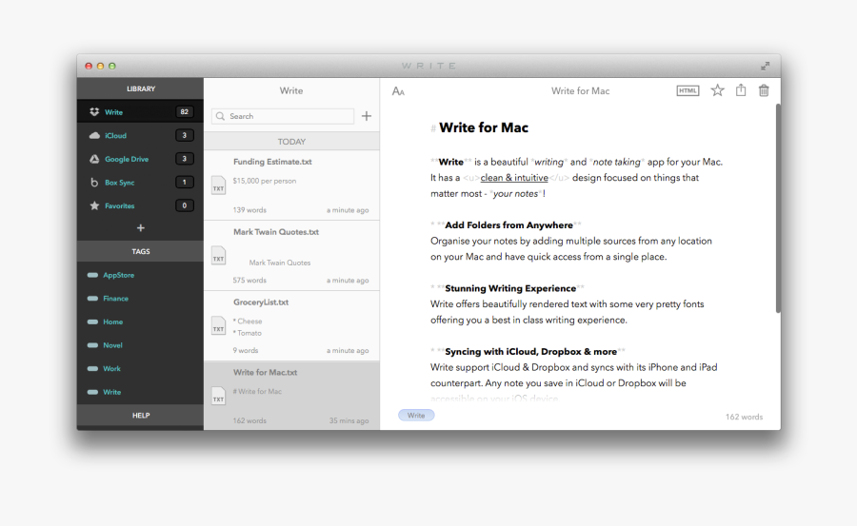Click the AppStore tag pill icon
Image resolution: width=857 pixels, height=526 pixels.
click(x=93, y=275)
